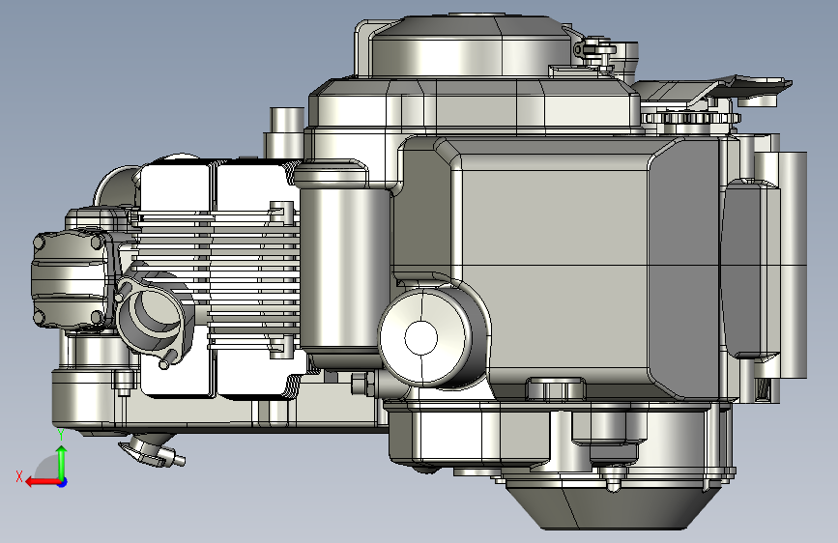
Task: Click the hex bolt head below the canister
Action: [x=362, y=384]
